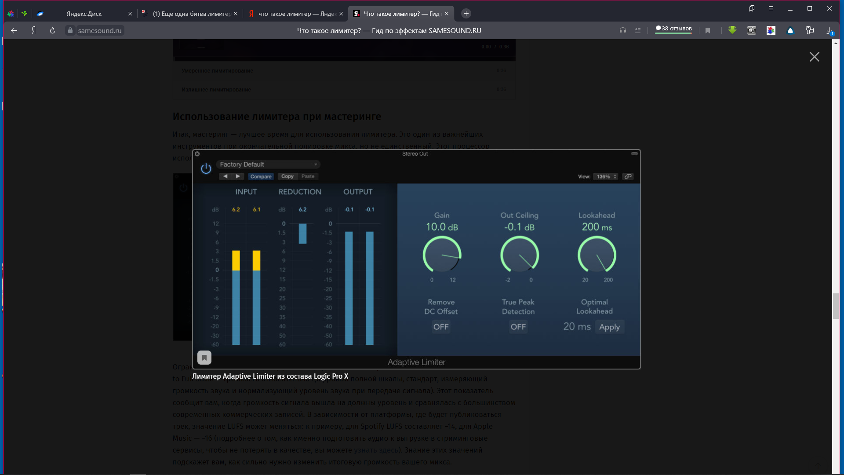Open the browser hamburger menu icon

point(771,8)
